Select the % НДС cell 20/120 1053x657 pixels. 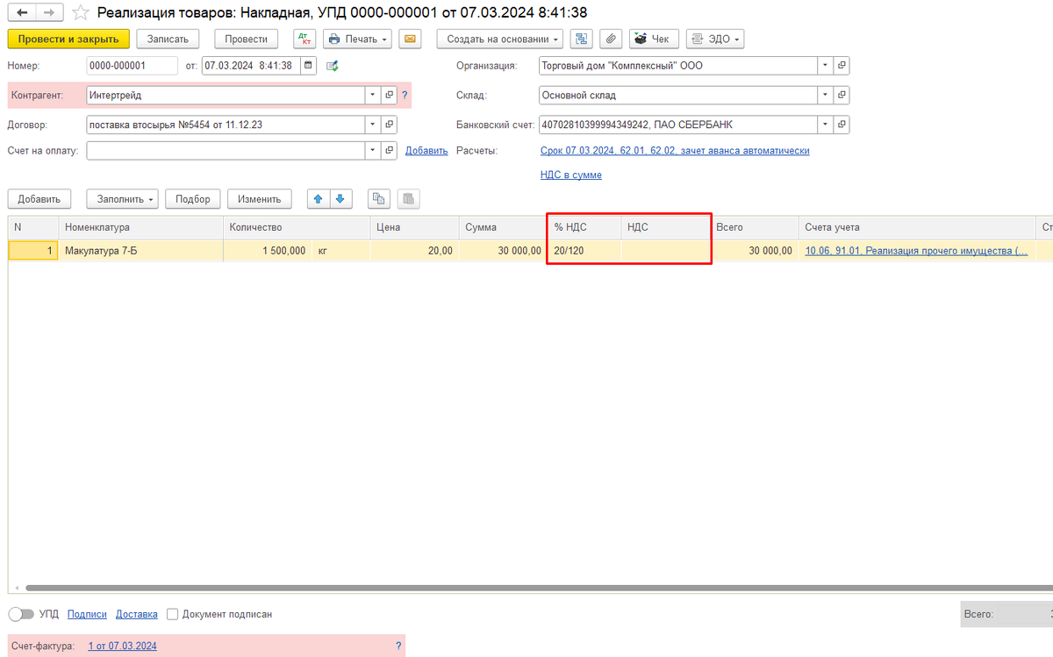[x=584, y=251]
